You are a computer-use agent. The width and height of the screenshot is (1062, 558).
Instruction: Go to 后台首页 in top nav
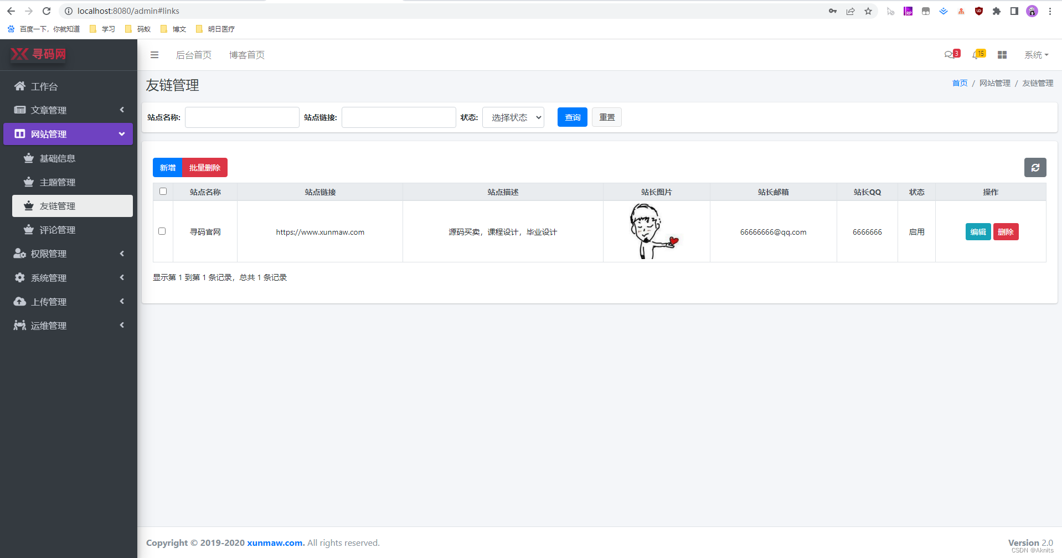tap(194, 55)
